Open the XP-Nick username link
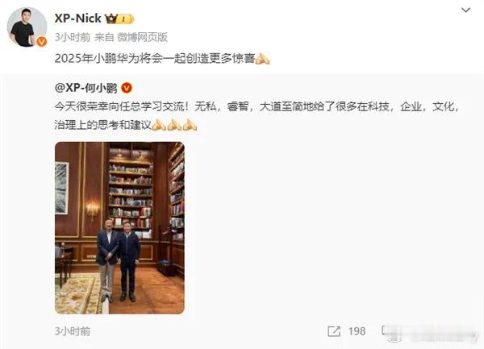This screenshot has width=484, height=349. point(77,19)
